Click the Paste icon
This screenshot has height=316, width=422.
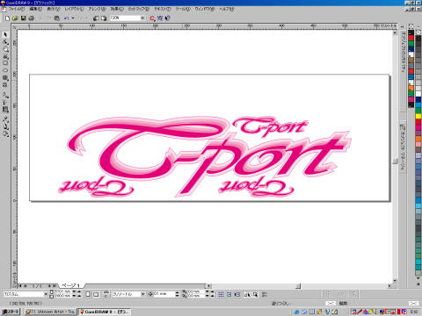point(57,18)
